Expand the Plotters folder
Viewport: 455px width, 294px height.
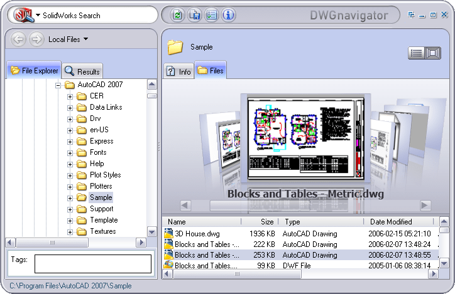(70, 187)
